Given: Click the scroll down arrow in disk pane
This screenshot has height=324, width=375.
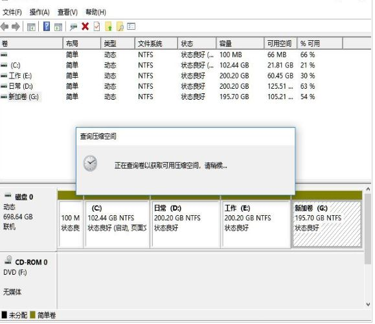Looking at the screenshot, I should [x=368, y=305].
